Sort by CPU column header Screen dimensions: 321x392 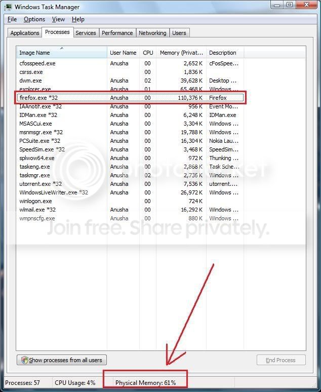coord(148,53)
